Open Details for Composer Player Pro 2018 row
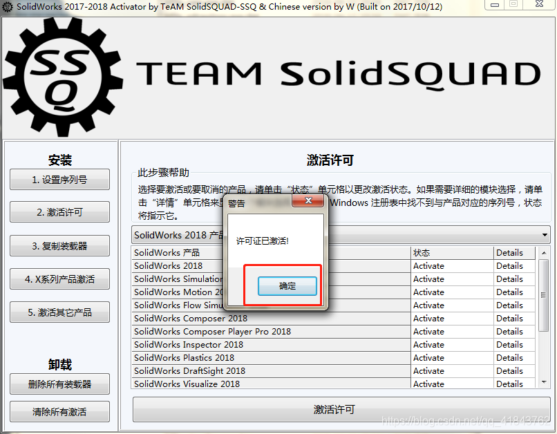Image resolution: width=557 pixels, height=434 pixels. tap(514, 332)
